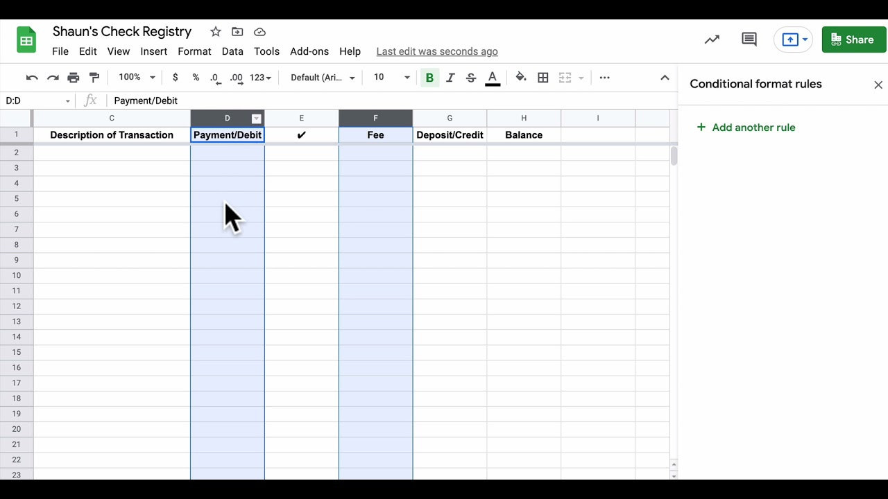Undo the last action

32,78
